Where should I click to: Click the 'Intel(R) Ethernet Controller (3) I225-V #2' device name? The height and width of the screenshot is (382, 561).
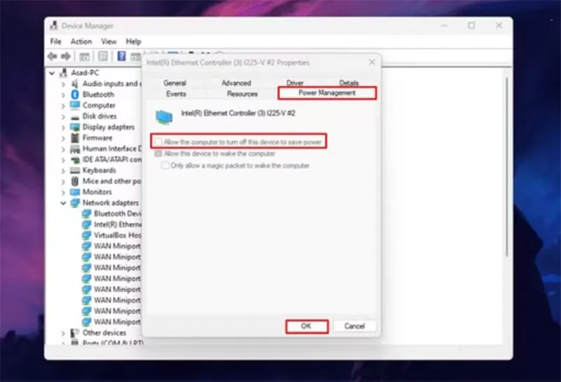(238, 114)
